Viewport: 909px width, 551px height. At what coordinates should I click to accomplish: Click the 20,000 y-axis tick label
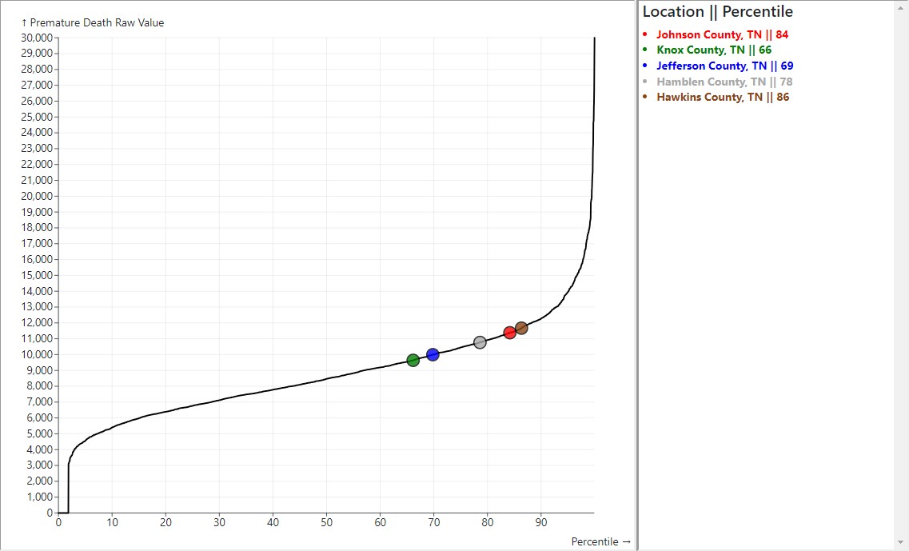pyautogui.click(x=37, y=196)
